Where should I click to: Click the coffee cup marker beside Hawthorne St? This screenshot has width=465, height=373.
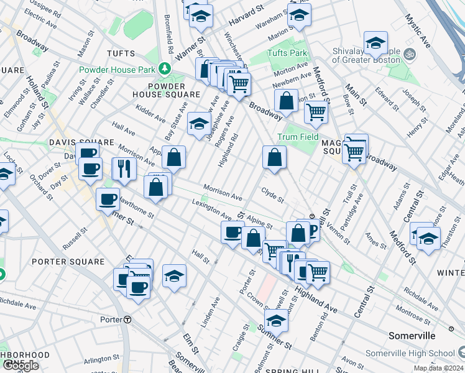click(108, 200)
